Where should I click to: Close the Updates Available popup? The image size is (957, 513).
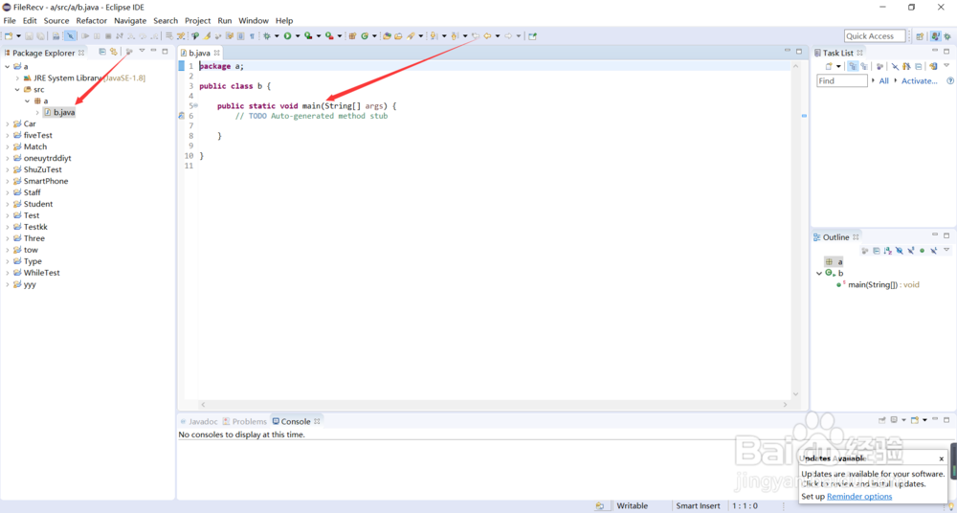(942, 458)
